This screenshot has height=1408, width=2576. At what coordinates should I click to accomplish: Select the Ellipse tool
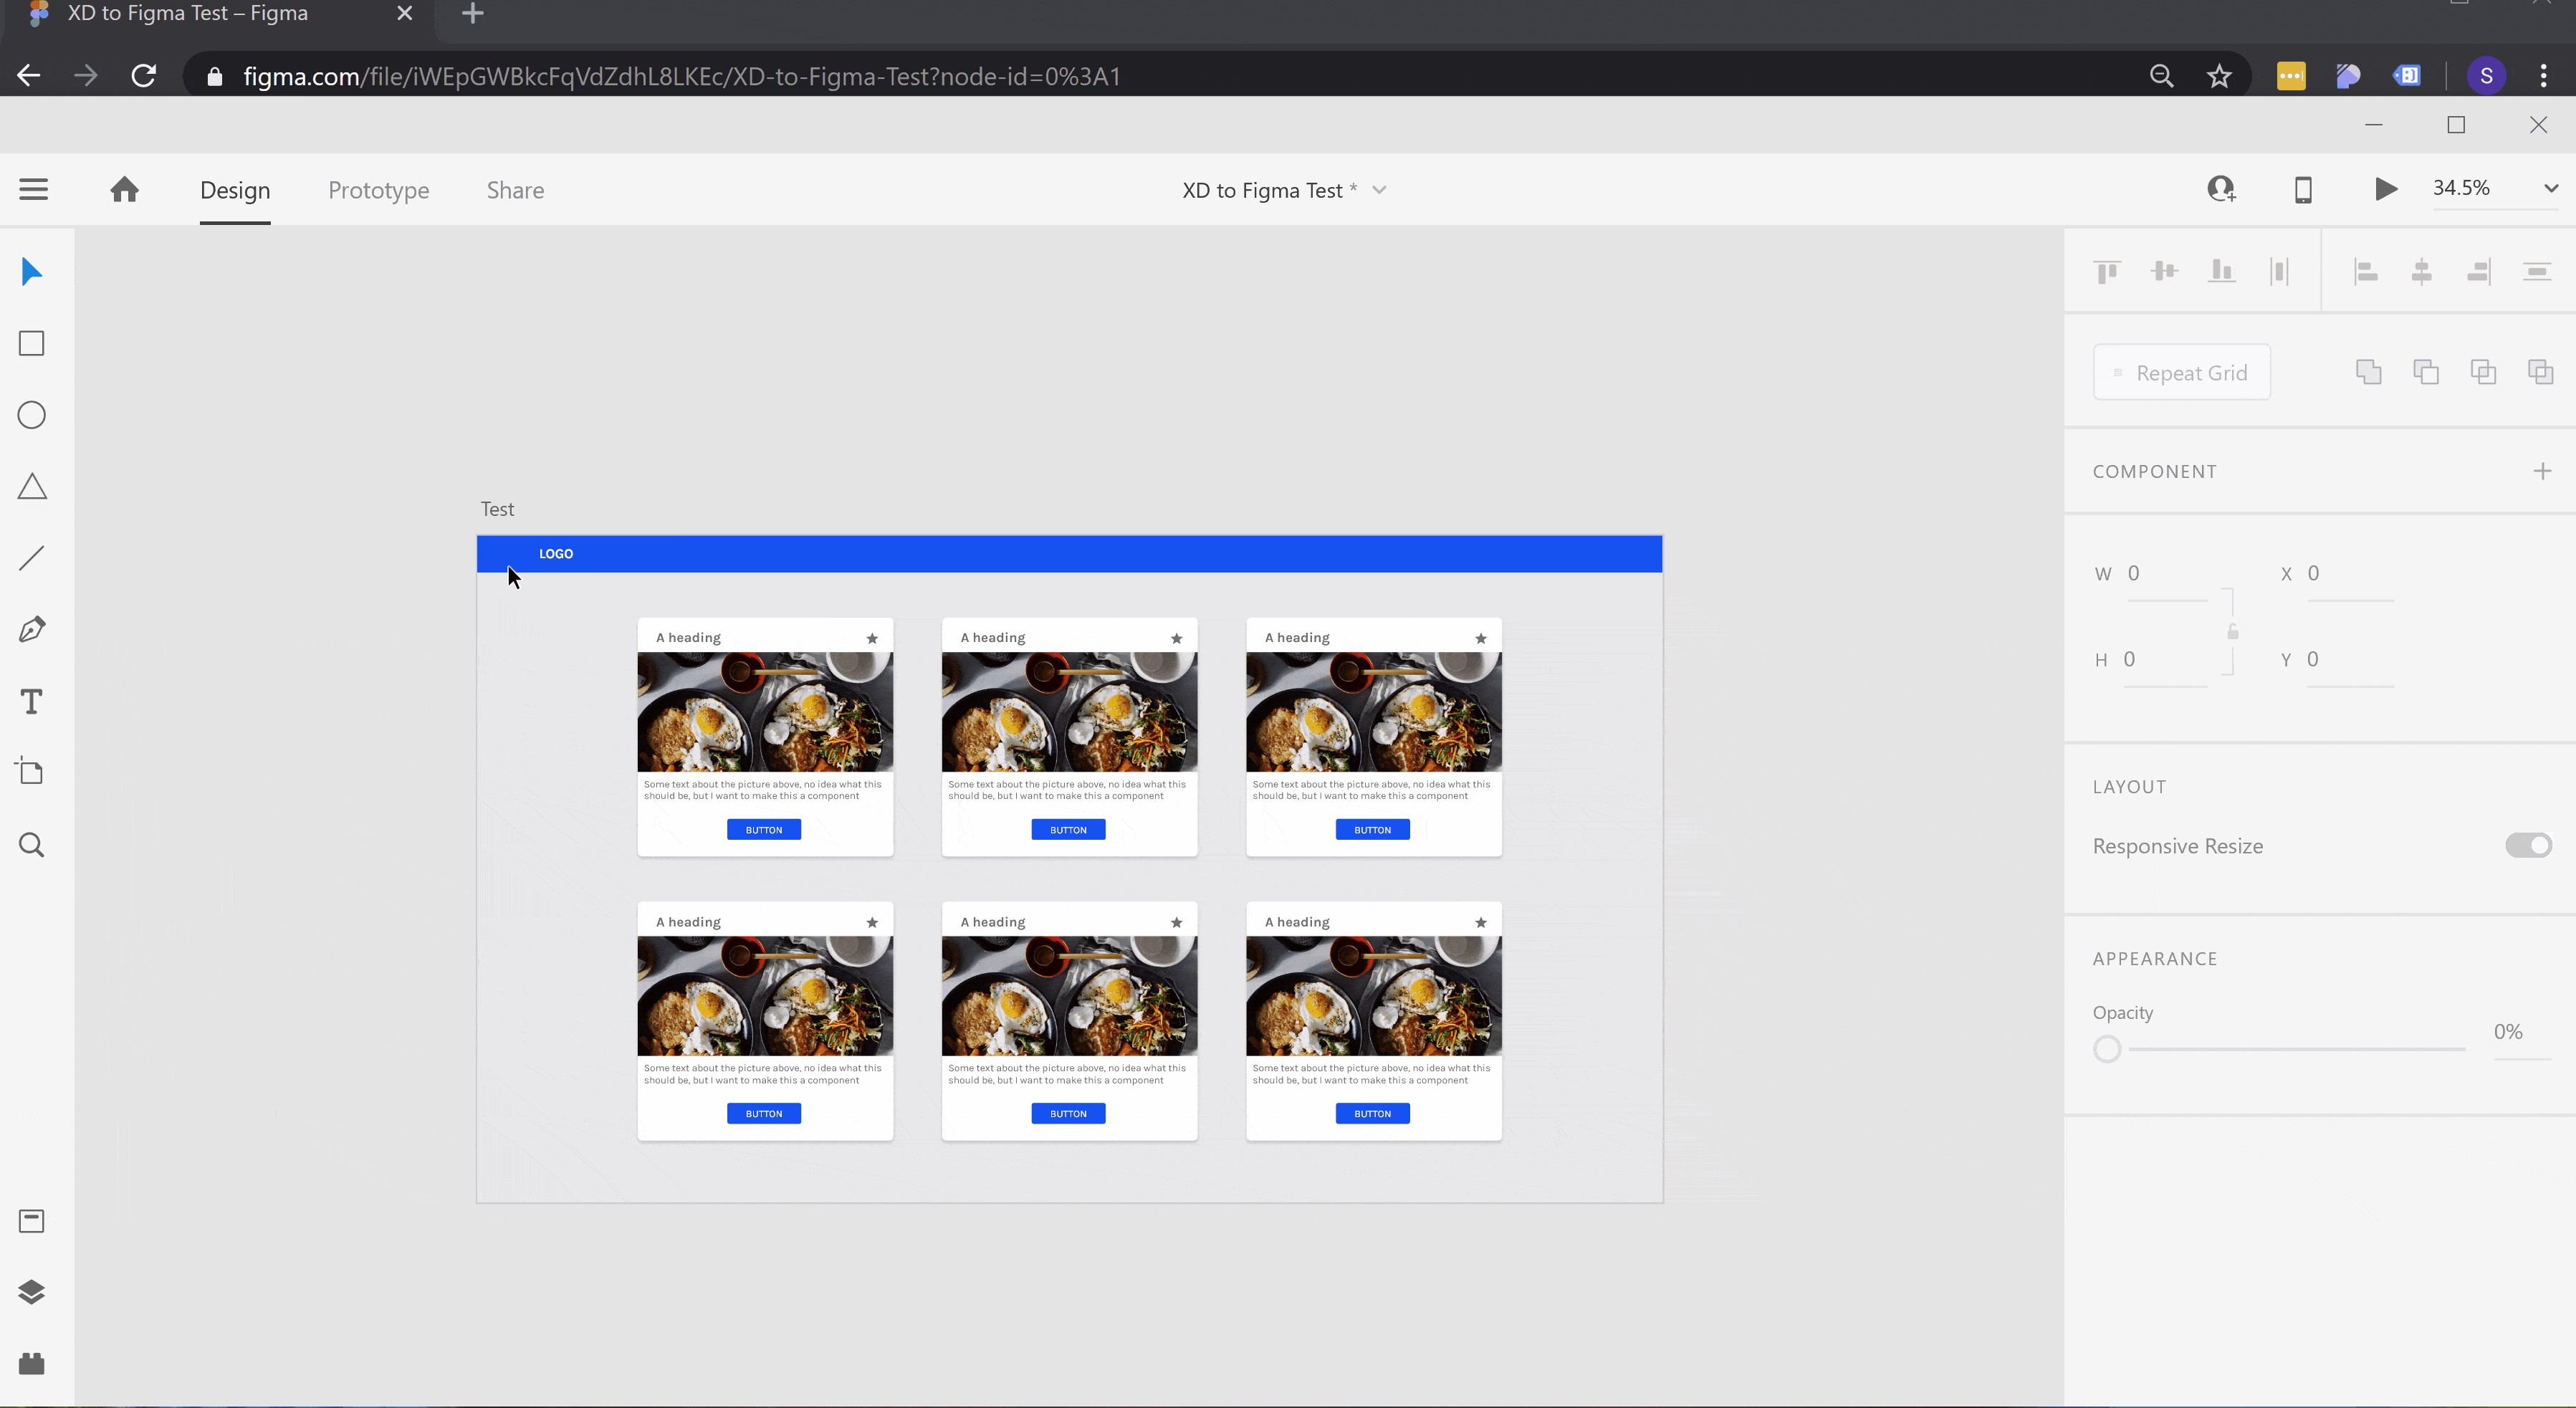click(x=32, y=415)
